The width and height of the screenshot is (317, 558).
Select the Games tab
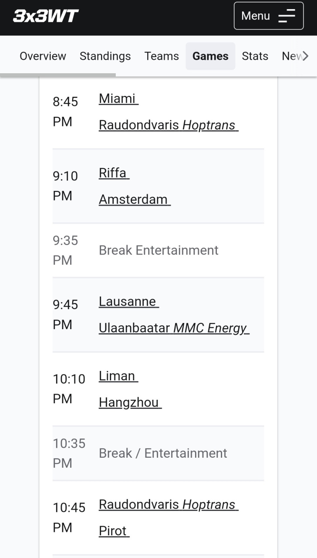coord(210,56)
